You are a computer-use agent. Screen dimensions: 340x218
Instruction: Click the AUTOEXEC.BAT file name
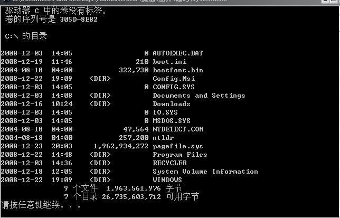pyautogui.click(x=178, y=53)
